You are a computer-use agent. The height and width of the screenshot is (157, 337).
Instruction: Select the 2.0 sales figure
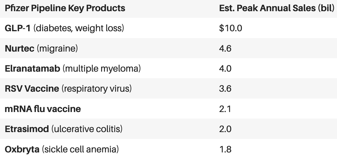pos(225,129)
